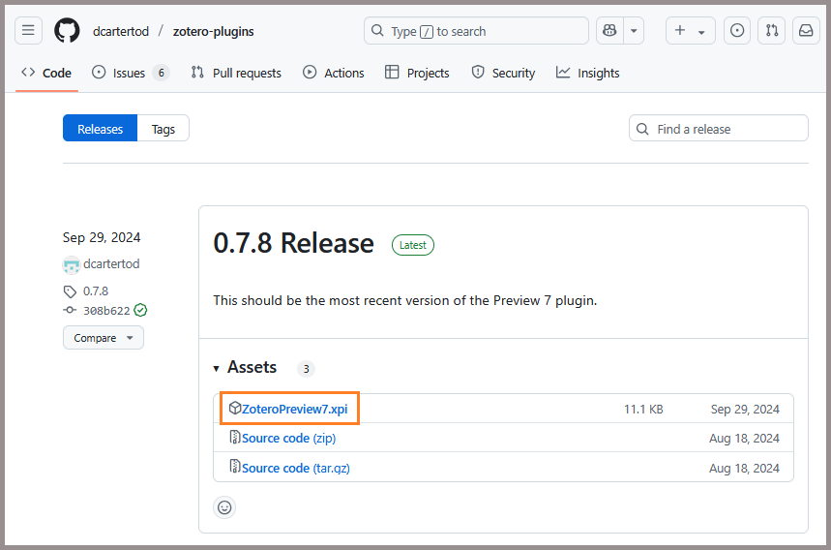Open the Security tab
831x550 pixels.
503,73
